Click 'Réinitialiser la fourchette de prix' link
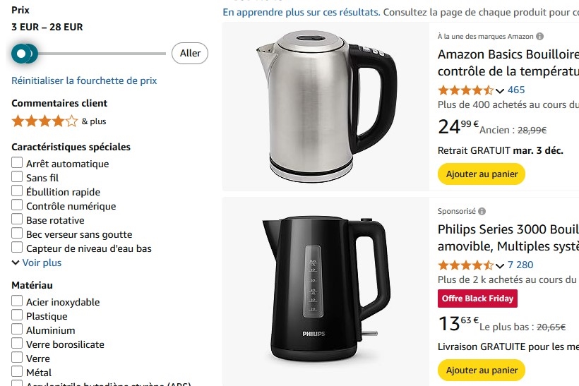Screen dimensions: 579x386 coord(84,80)
